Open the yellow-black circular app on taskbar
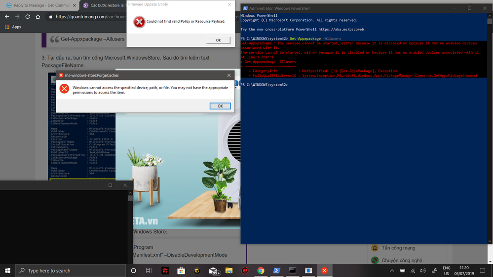The image size is (493, 277). tap(197, 271)
